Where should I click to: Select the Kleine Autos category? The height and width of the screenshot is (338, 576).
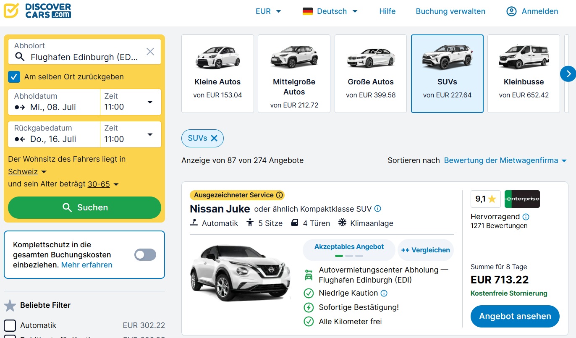click(x=217, y=74)
